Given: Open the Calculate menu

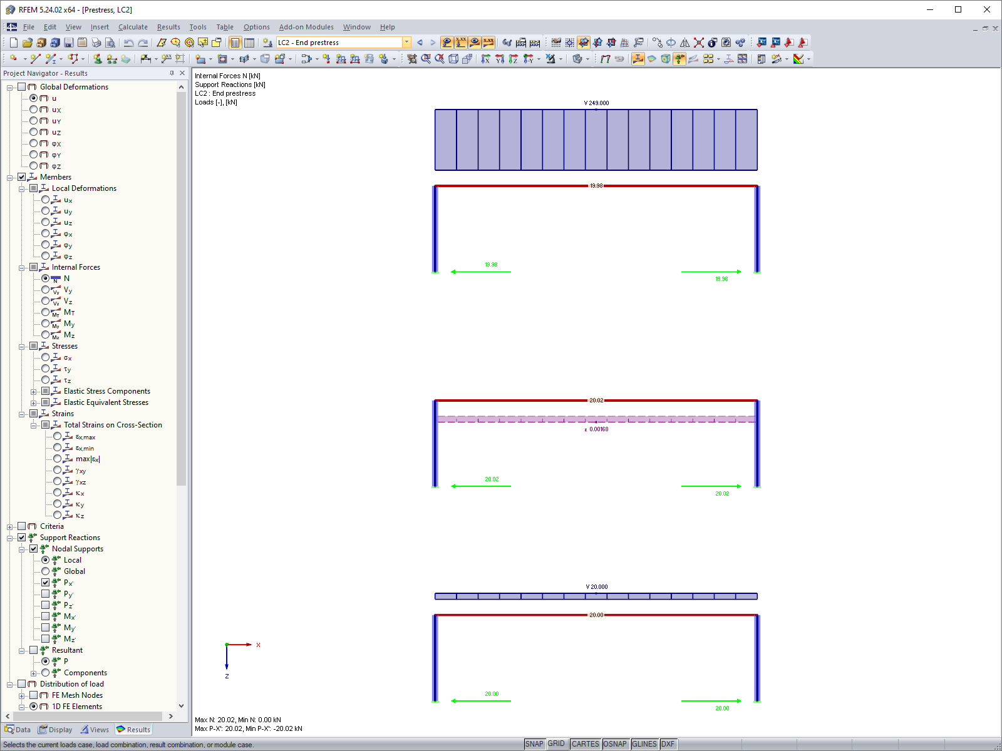Looking at the screenshot, I should pos(133,27).
